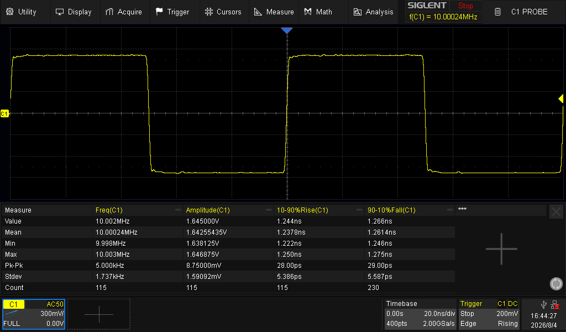Click the Freq Min 9.998MHz cell
Screen dimensions: 566x332
pyautogui.click(x=111, y=243)
